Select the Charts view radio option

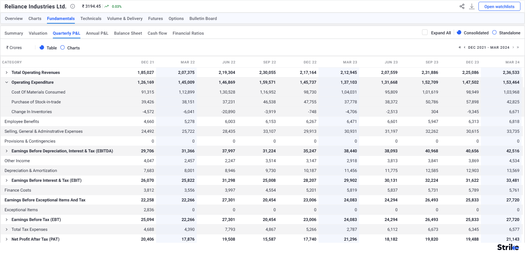tap(62, 47)
